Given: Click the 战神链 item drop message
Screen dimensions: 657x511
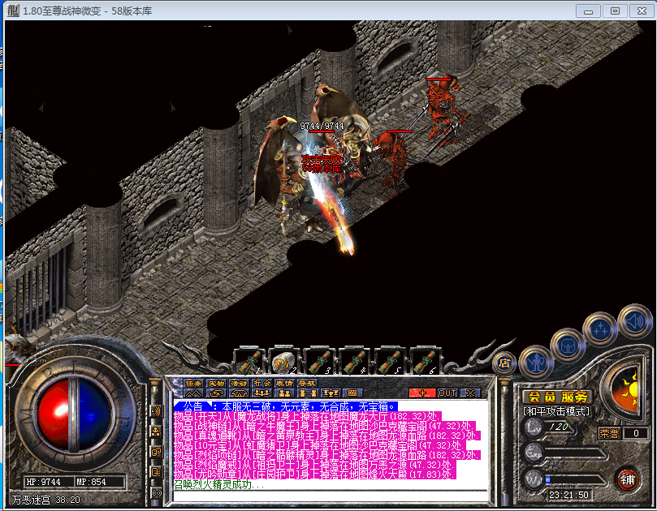Looking at the screenshot, I should tap(323, 426).
